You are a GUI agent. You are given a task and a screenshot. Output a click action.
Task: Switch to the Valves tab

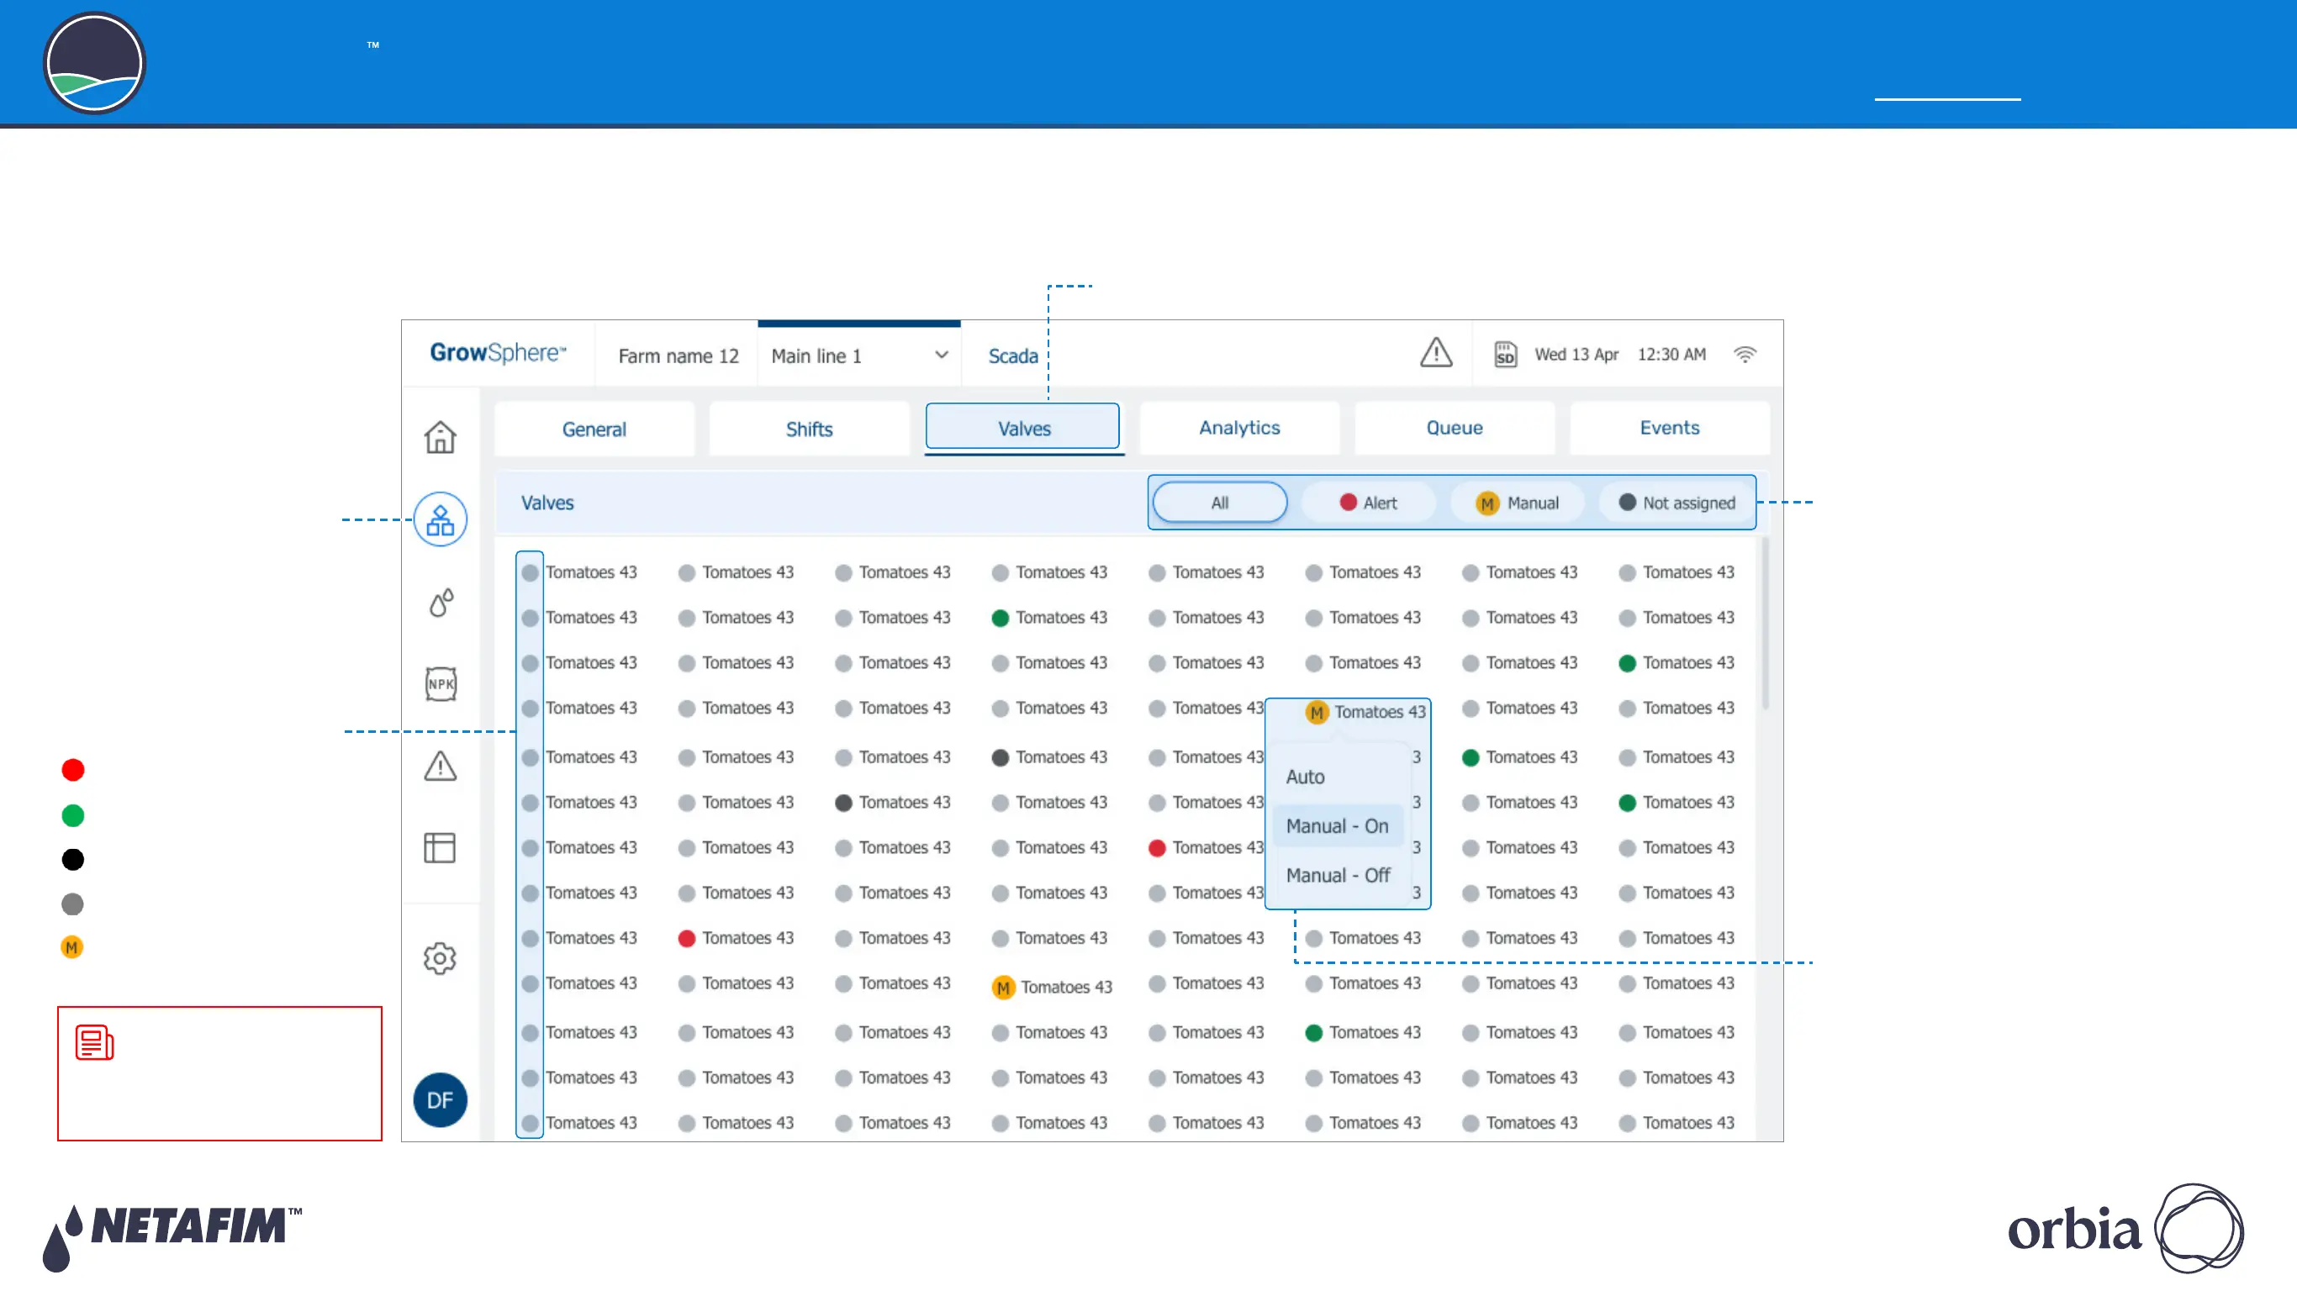tap(1022, 428)
